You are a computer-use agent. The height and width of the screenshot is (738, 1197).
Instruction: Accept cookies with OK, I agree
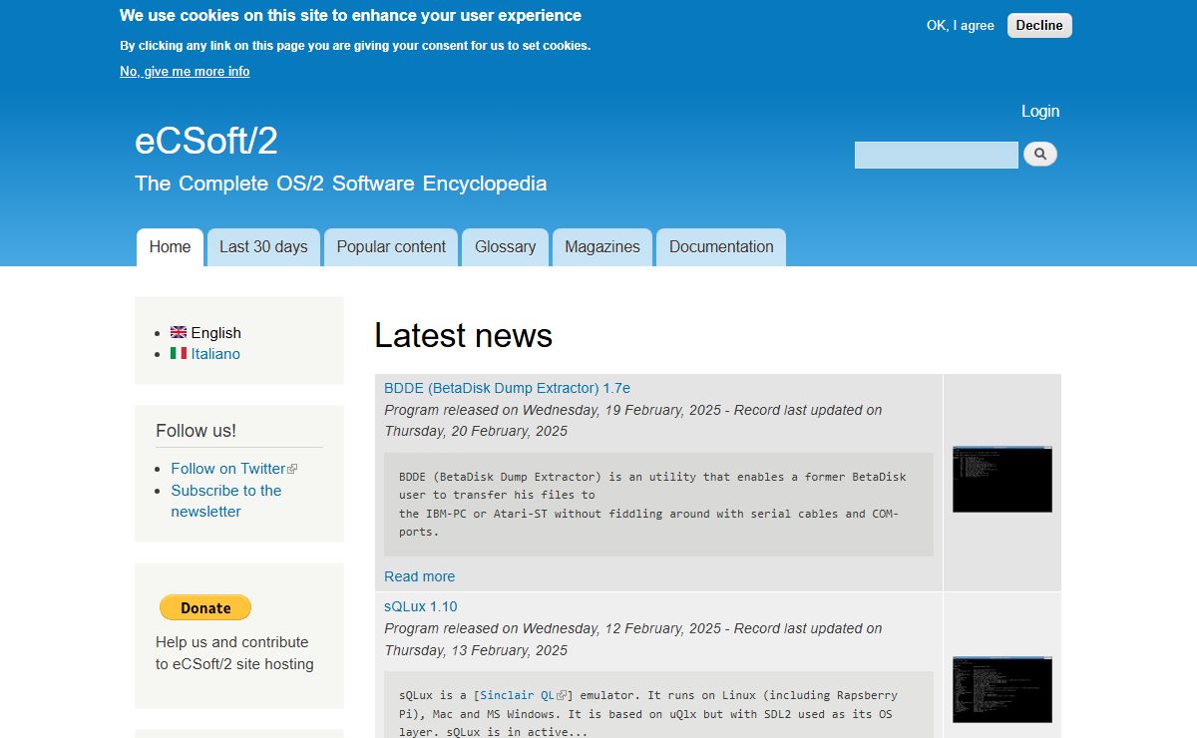961,25
